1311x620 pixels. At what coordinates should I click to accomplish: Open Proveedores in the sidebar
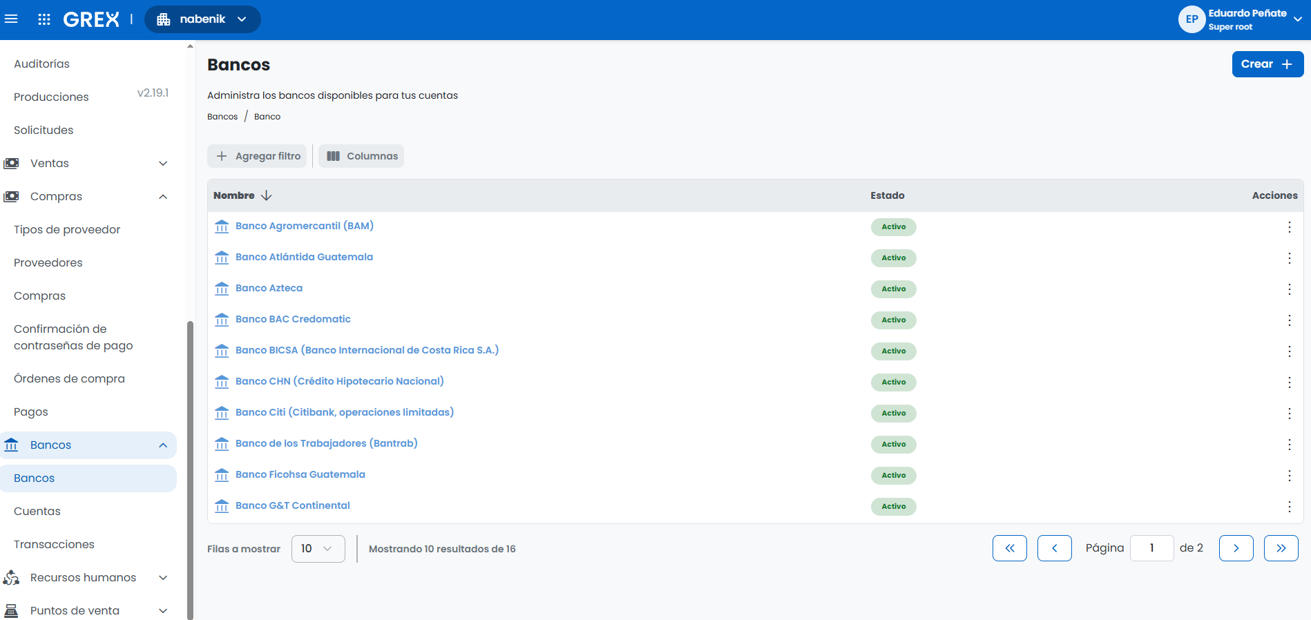tap(48, 262)
